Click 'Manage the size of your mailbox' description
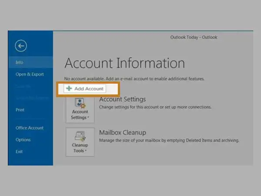 [169, 140]
